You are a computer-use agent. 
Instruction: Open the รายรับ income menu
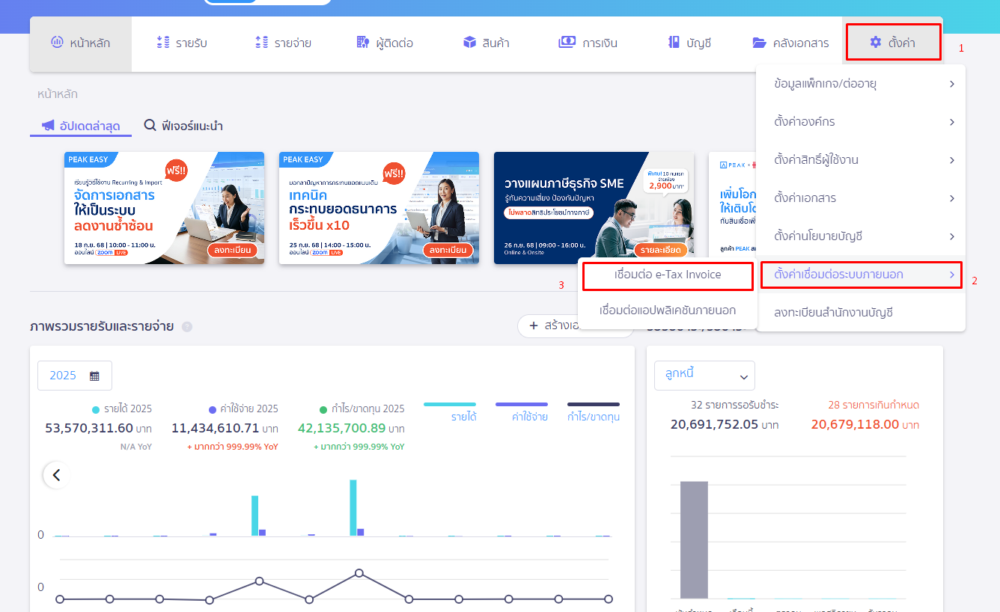(x=182, y=43)
